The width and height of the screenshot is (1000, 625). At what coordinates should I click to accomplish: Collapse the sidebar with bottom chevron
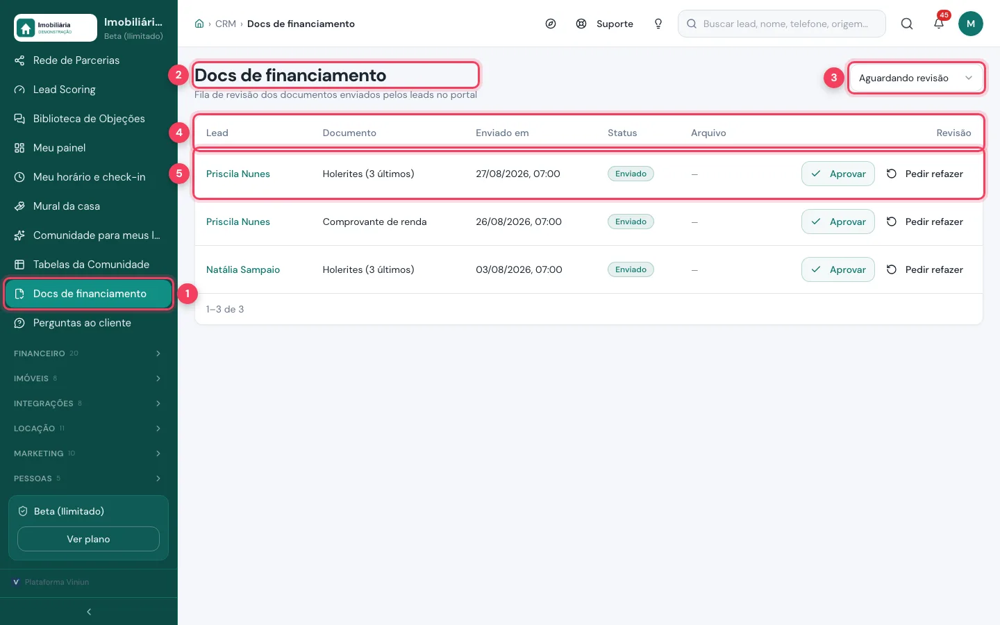point(89,612)
